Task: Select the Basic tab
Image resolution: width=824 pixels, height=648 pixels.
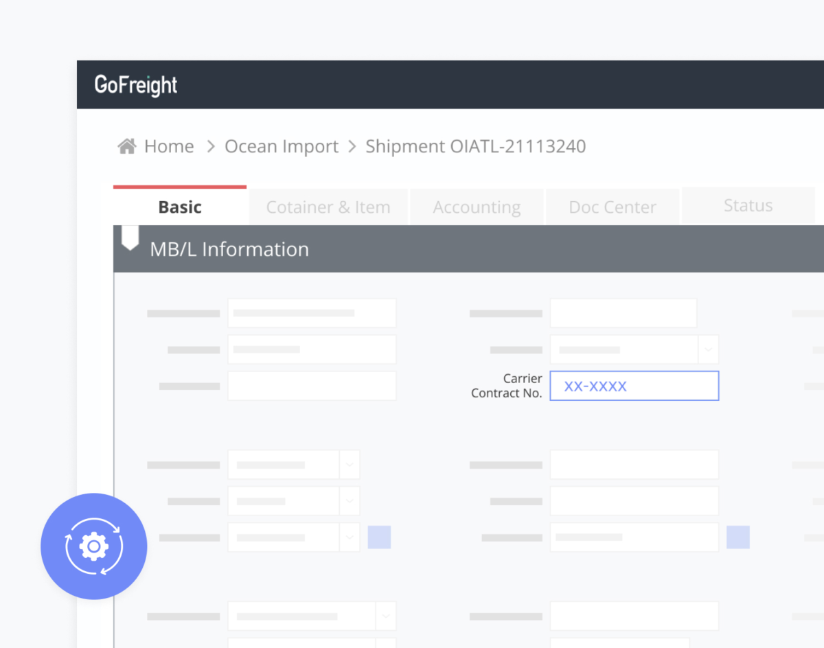Action: 180,207
